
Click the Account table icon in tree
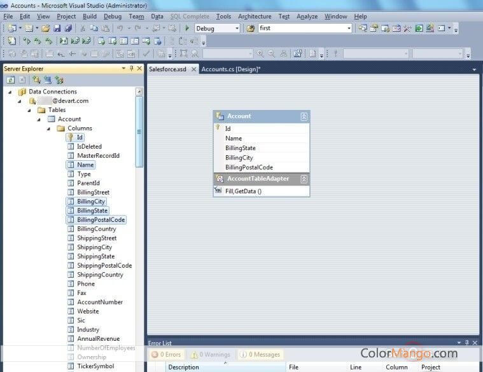click(51, 119)
